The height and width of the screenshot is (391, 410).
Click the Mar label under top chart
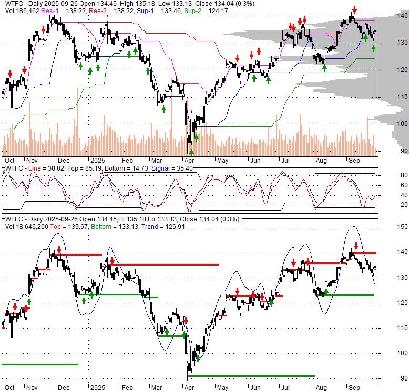coord(157,161)
